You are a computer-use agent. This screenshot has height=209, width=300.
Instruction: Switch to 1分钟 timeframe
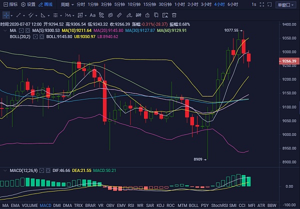coord(93,4)
